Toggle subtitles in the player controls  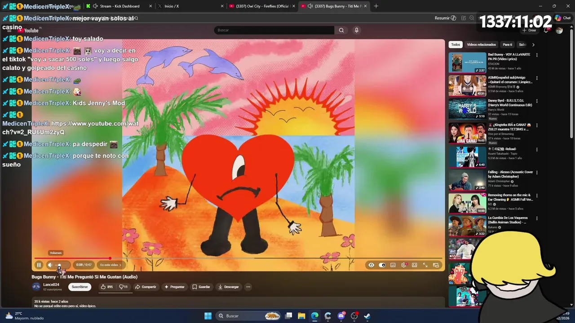point(393,265)
